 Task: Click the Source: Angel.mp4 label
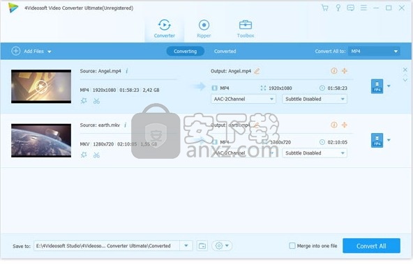coord(100,71)
